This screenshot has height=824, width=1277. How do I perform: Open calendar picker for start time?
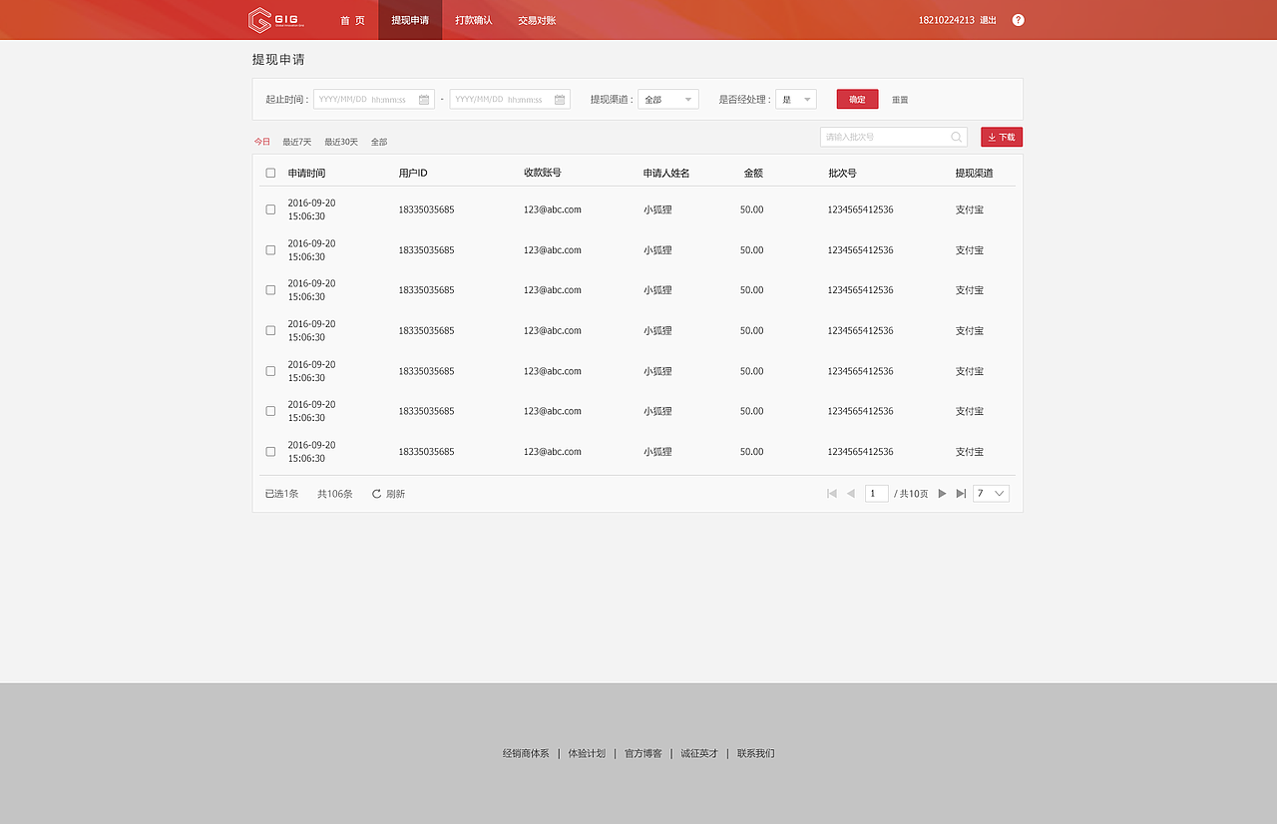coord(424,100)
